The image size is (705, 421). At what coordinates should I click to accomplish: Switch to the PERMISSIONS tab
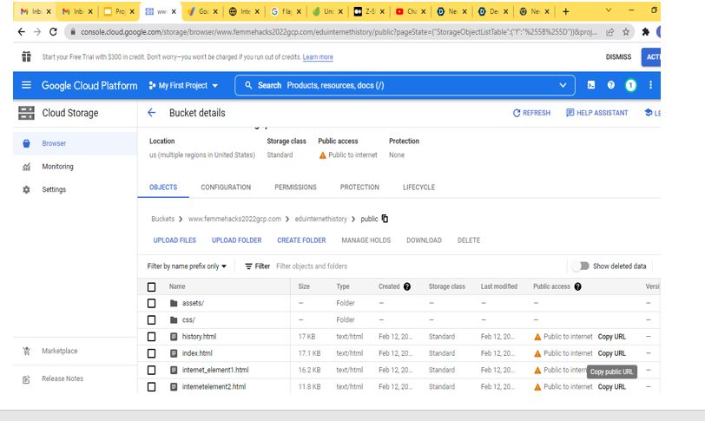(x=295, y=187)
